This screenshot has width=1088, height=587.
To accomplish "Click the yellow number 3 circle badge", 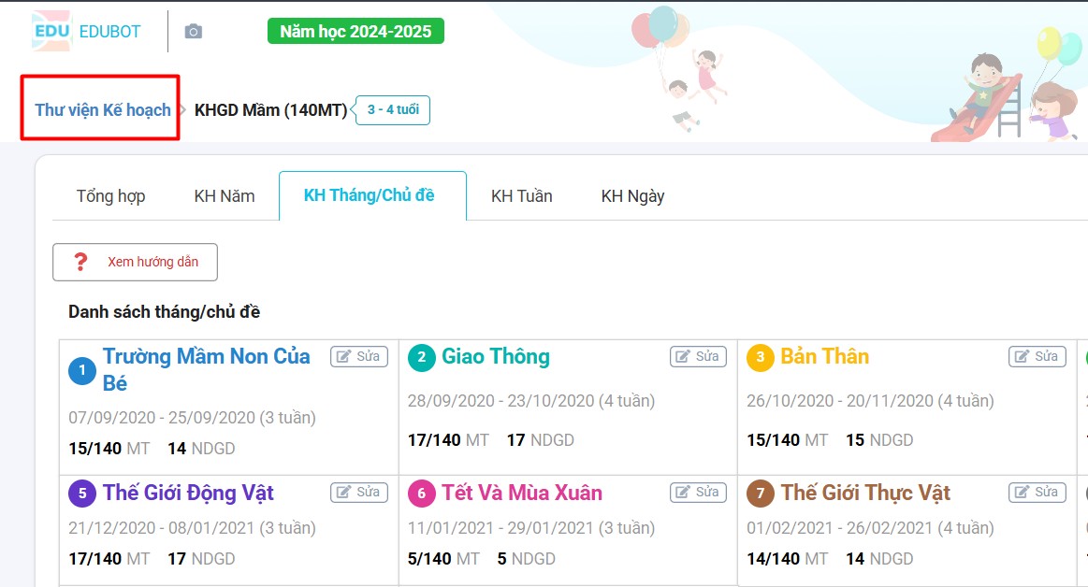I will coord(761,358).
